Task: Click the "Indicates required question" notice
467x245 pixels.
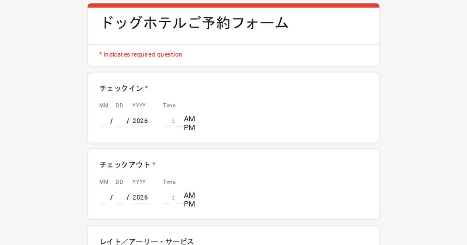Action: click(x=141, y=54)
